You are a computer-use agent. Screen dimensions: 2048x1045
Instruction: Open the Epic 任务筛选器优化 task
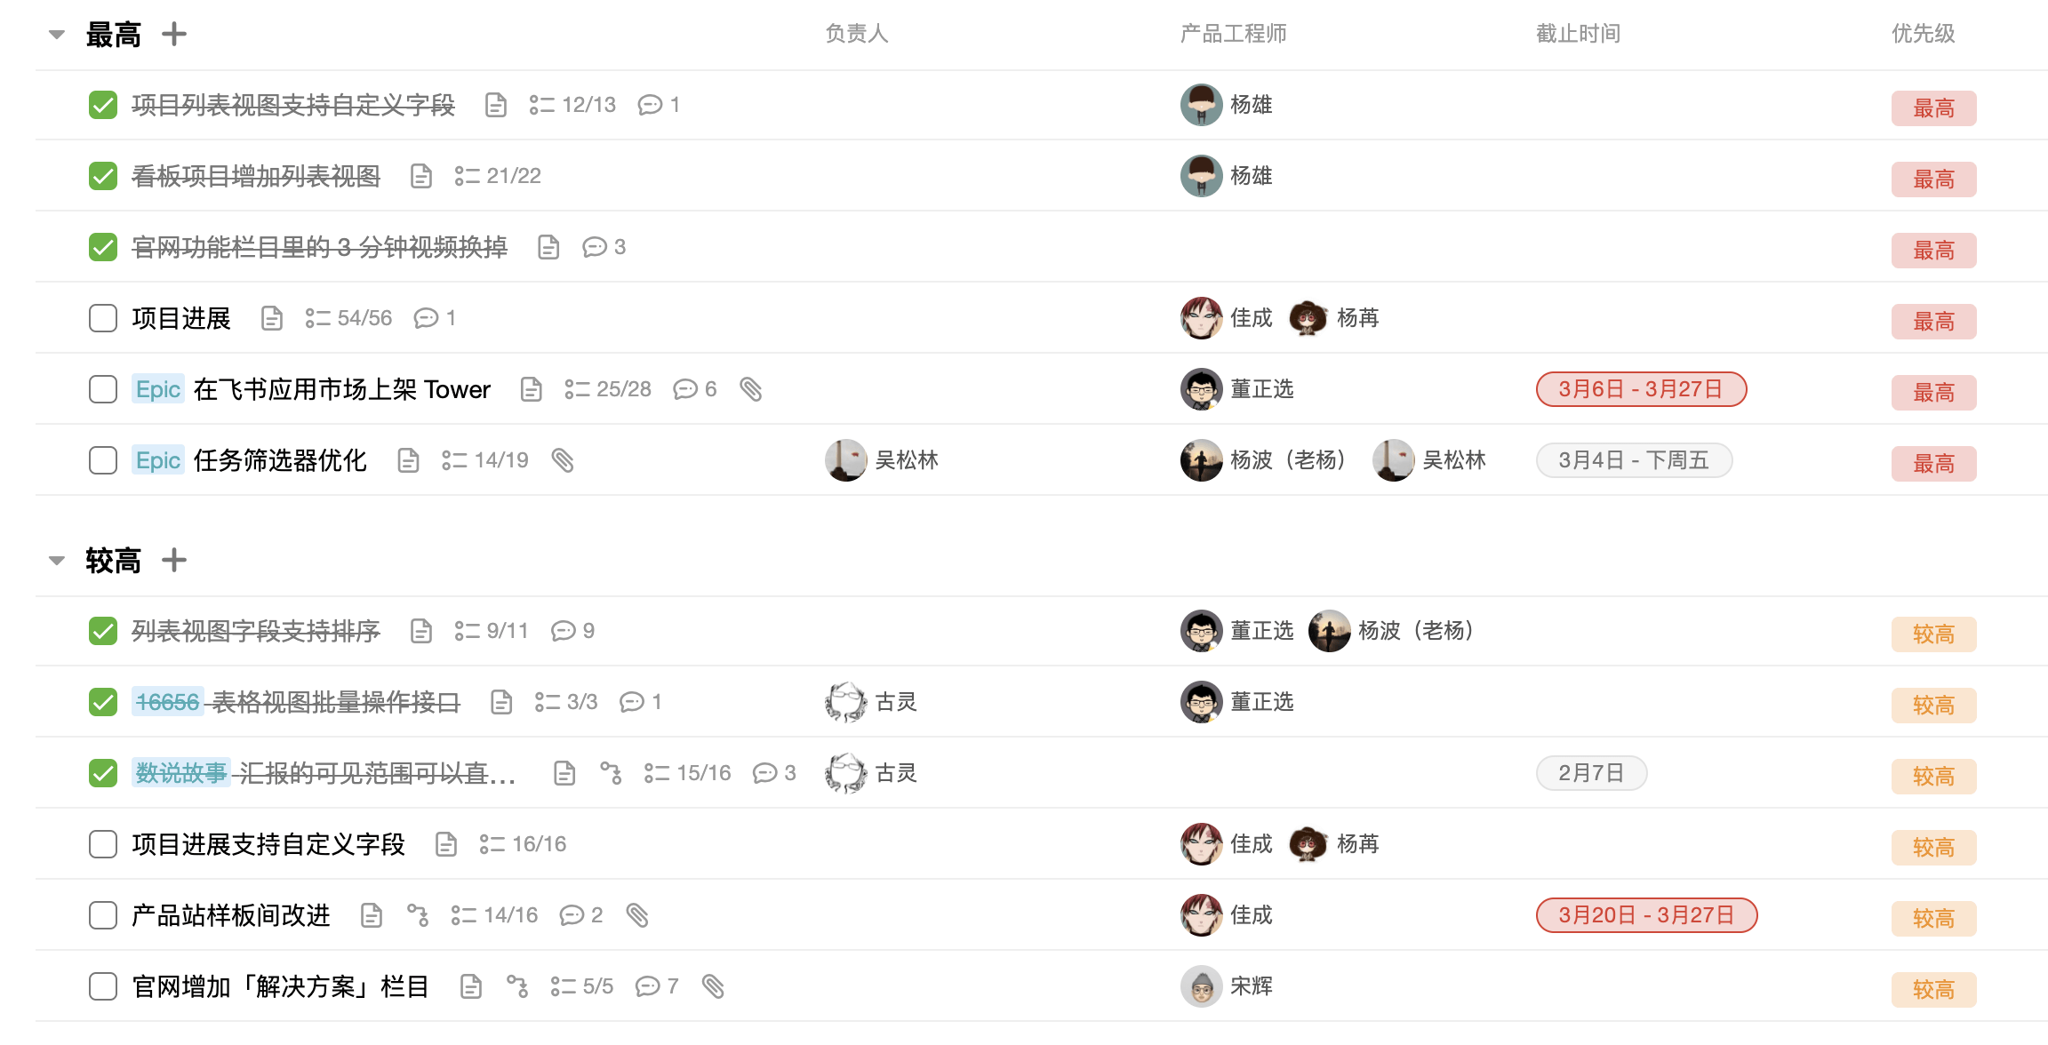280,460
